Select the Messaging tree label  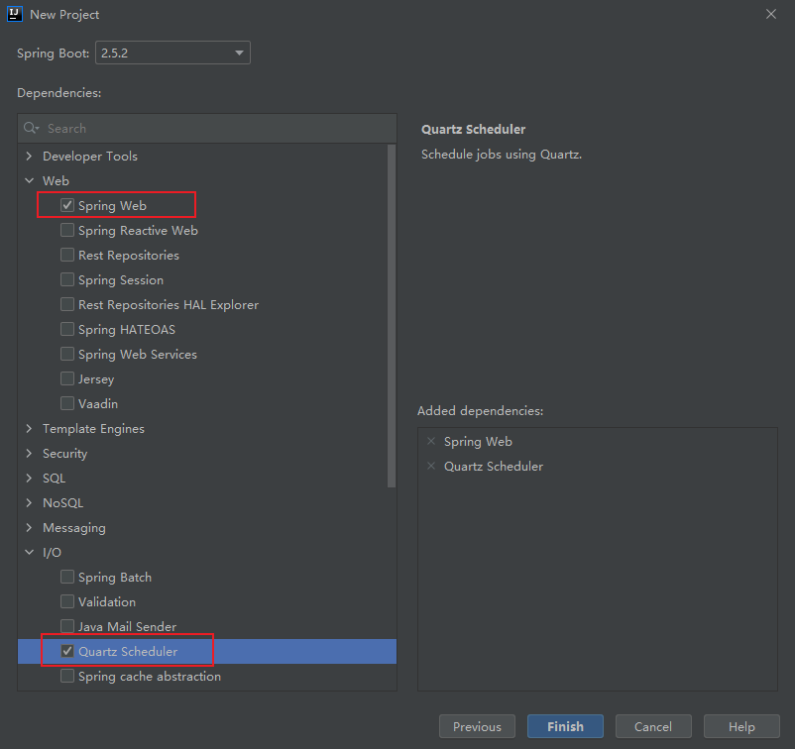74,527
